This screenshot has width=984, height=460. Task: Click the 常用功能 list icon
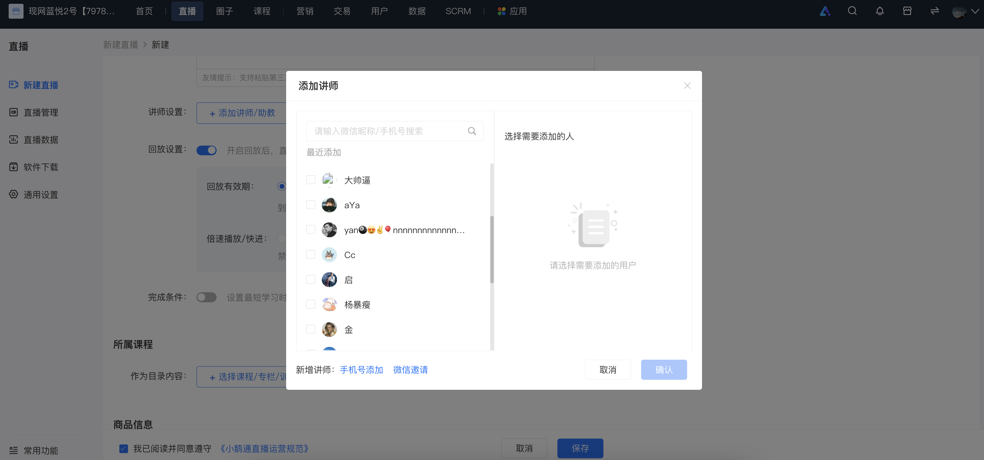[x=14, y=450]
